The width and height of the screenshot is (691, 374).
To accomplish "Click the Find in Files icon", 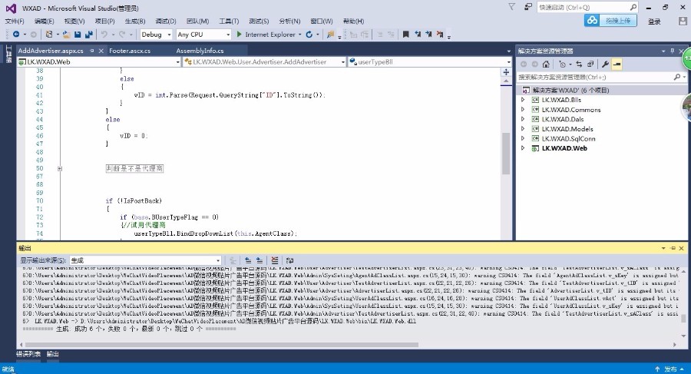I will point(330,35).
